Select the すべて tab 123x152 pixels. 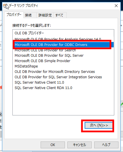(x=60, y=15)
